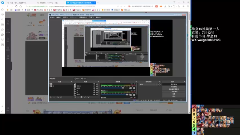Click the download icon in browser toolbar

(165, 6)
